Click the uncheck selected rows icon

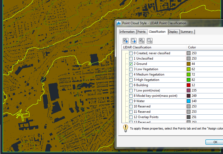(x=149, y=40)
